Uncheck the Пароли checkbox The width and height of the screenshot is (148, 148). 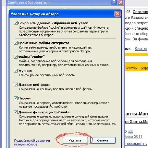[x=16, y=98]
